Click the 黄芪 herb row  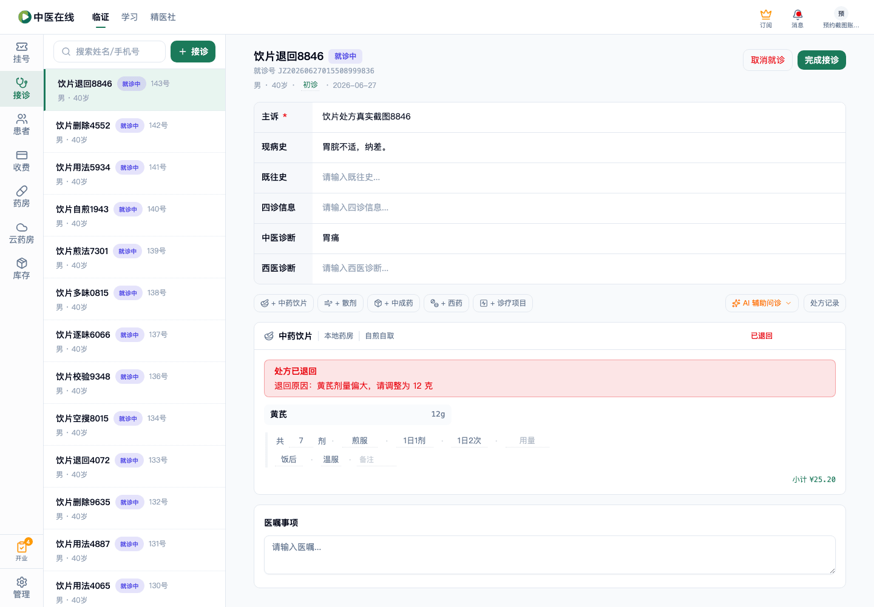pyautogui.click(x=358, y=414)
